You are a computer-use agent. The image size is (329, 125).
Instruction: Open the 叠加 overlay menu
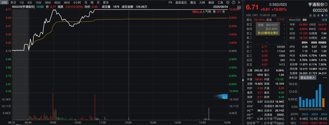[193, 2]
